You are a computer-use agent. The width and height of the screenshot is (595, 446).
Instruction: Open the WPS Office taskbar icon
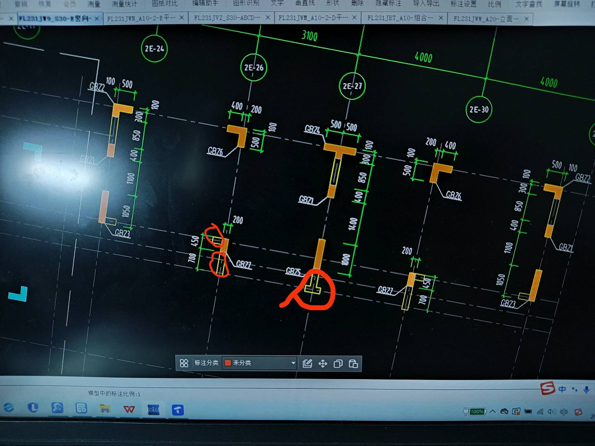pos(129,409)
